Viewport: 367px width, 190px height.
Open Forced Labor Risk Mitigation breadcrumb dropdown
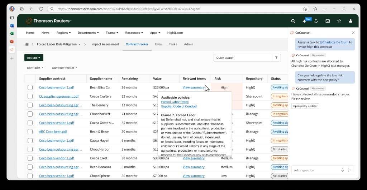[x=58, y=44]
